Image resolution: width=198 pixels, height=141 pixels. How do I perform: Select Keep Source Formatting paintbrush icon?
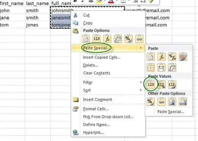click(x=183, y=57)
